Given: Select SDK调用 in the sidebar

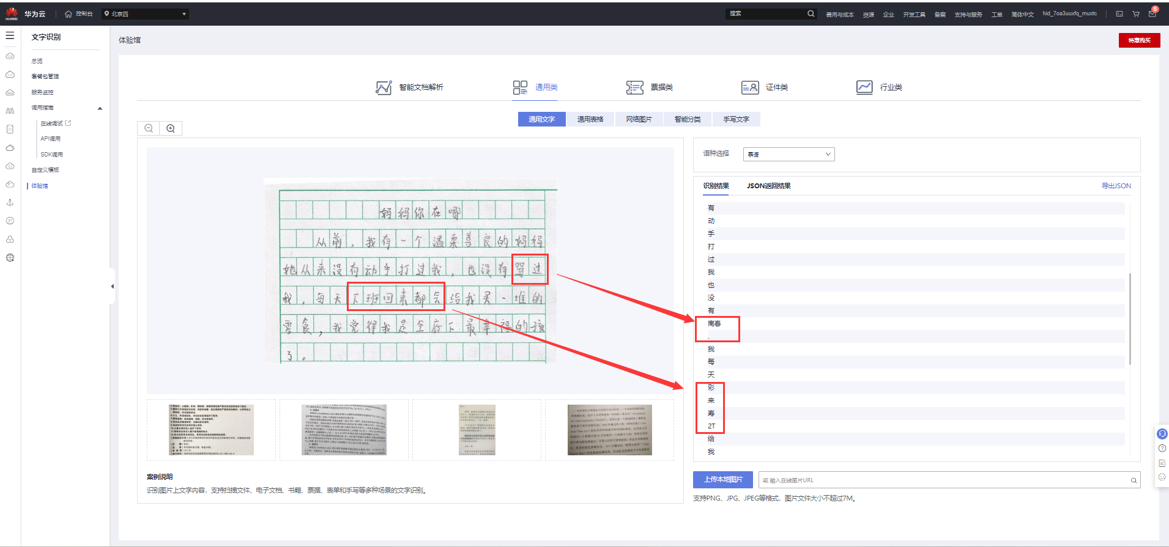Looking at the screenshot, I should click(52, 155).
